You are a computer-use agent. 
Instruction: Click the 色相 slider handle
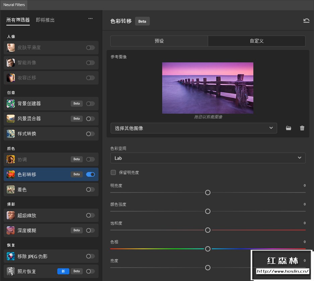click(208, 249)
